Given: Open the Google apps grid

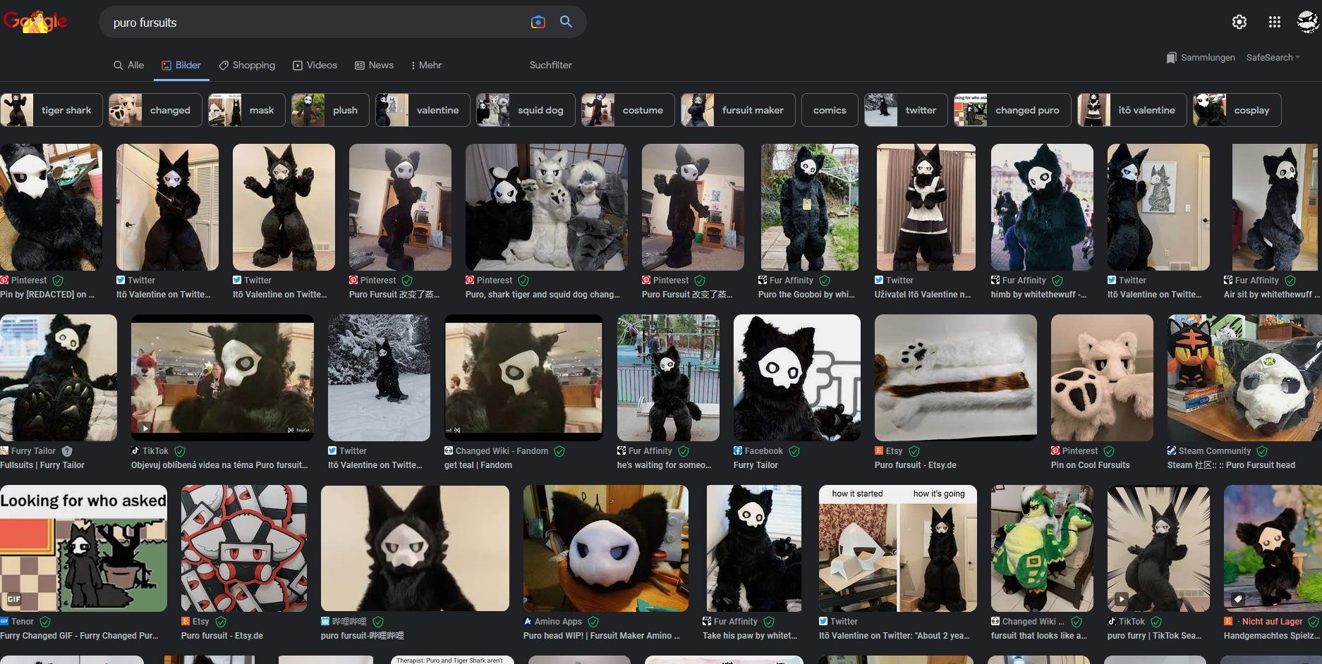Looking at the screenshot, I should click(x=1275, y=22).
